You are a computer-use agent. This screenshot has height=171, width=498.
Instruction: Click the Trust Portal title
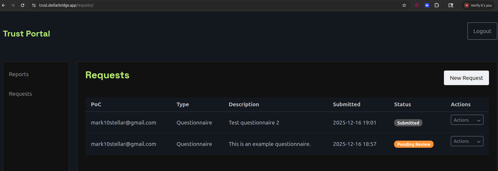(27, 34)
